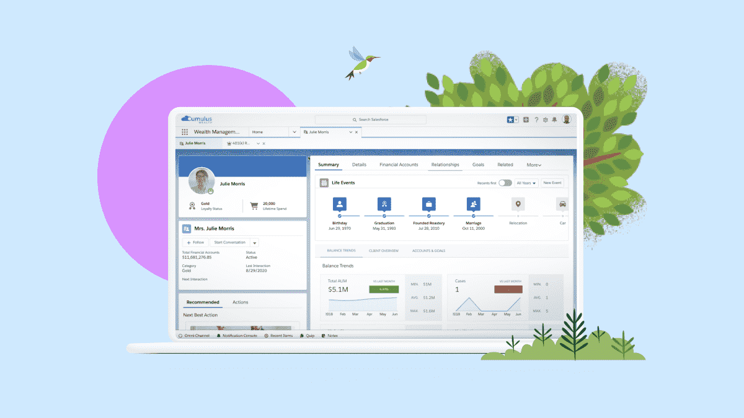Open the Help question mark icon

(x=536, y=120)
